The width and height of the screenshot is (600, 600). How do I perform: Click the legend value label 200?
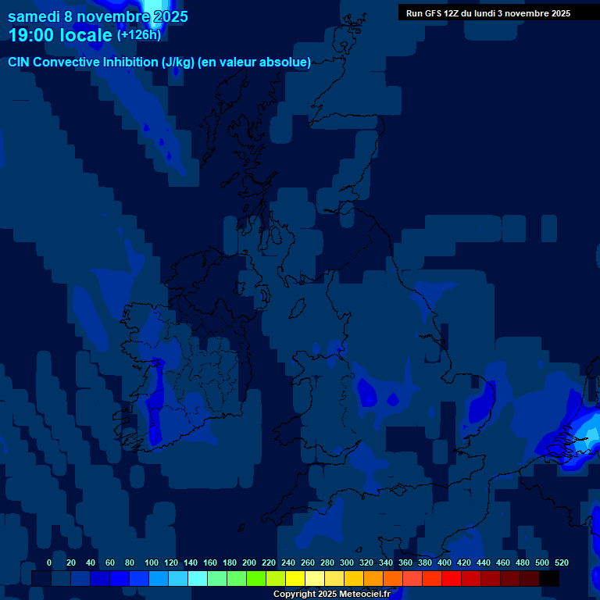tap(249, 562)
